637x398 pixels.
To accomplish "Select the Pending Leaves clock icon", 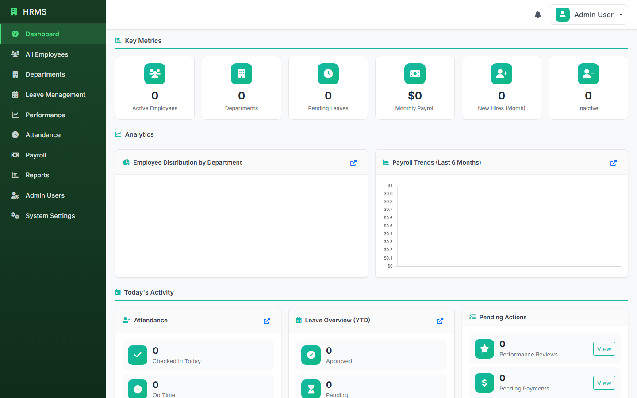I will (328, 74).
